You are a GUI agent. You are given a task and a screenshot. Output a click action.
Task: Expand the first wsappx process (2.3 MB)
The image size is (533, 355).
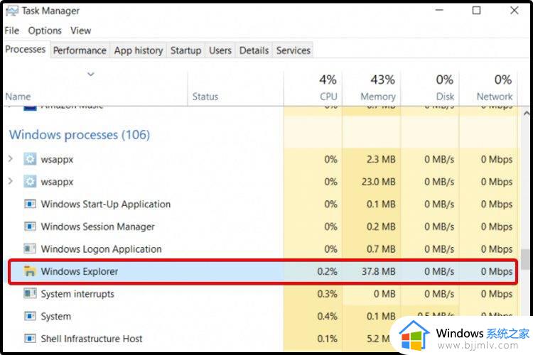11,158
